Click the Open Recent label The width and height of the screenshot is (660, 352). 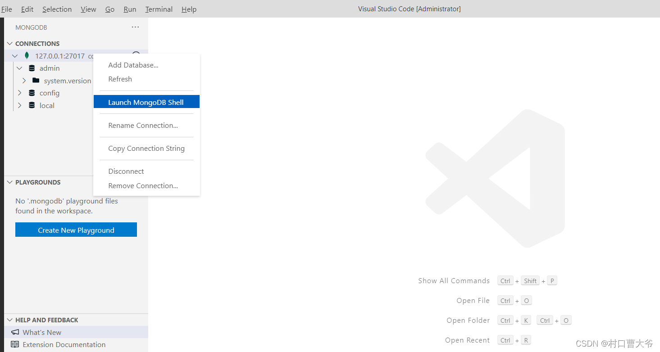[x=467, y=340]
